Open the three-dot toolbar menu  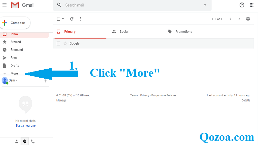(x=80, y=19)
